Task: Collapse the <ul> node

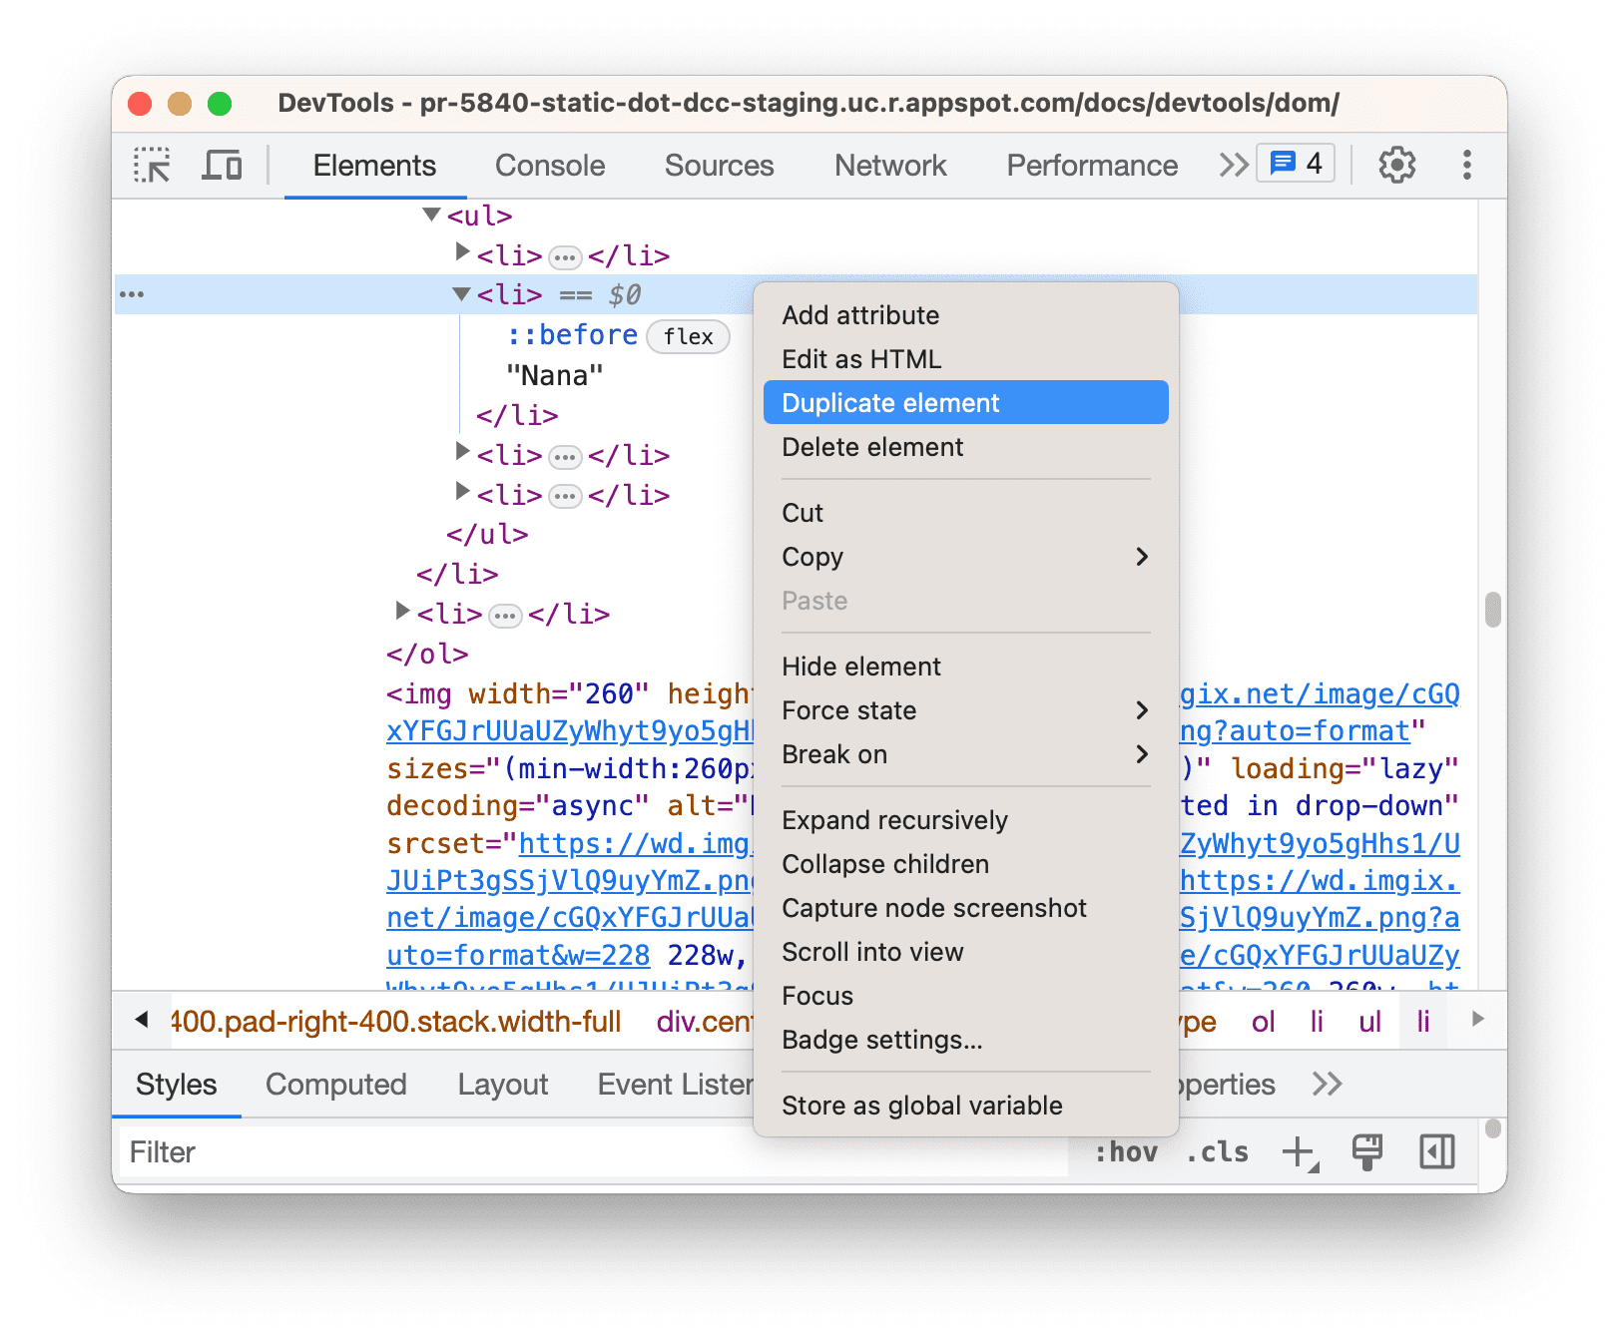Action: [x=431, y=215]
